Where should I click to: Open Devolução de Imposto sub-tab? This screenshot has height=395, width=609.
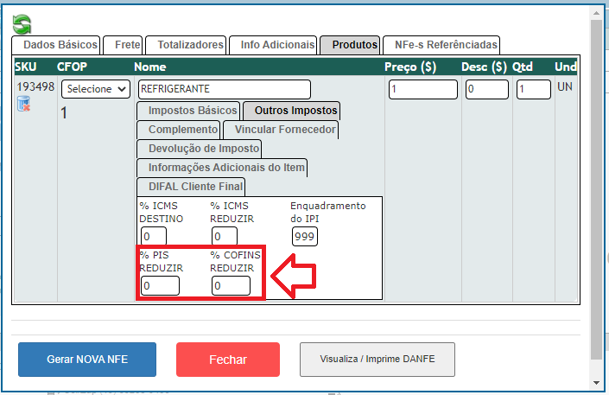click(x=200, y=149)
